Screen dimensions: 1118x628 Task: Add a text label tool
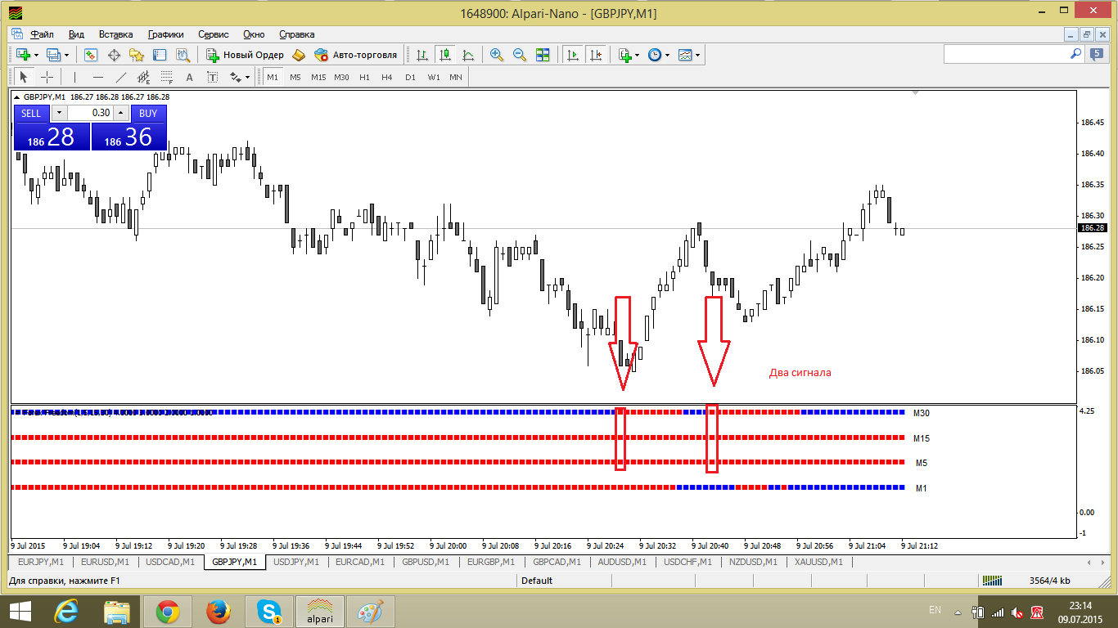point(213,77)
